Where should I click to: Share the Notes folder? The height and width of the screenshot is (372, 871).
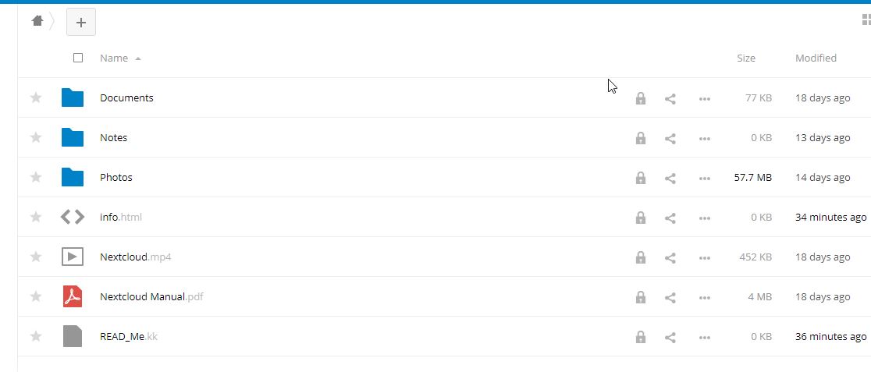point(670,138)
